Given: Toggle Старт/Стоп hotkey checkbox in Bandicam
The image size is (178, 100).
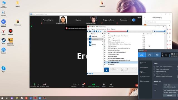Looking at the screenshot, I should 154,67.
